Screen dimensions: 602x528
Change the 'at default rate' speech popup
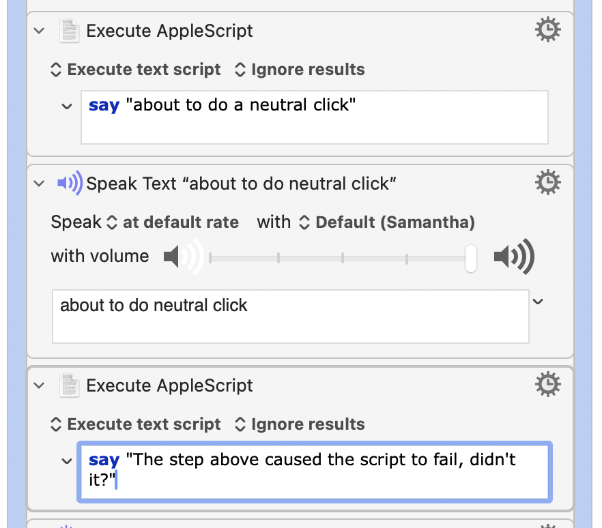173,222
